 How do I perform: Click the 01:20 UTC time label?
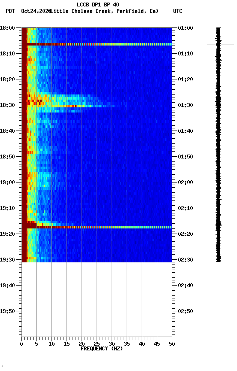(185, 79)
